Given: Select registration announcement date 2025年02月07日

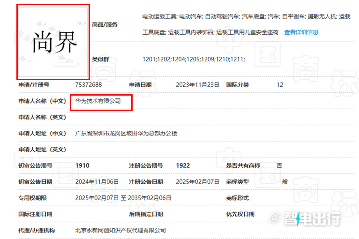Looking at the screenshot, I should click(197, 182).
